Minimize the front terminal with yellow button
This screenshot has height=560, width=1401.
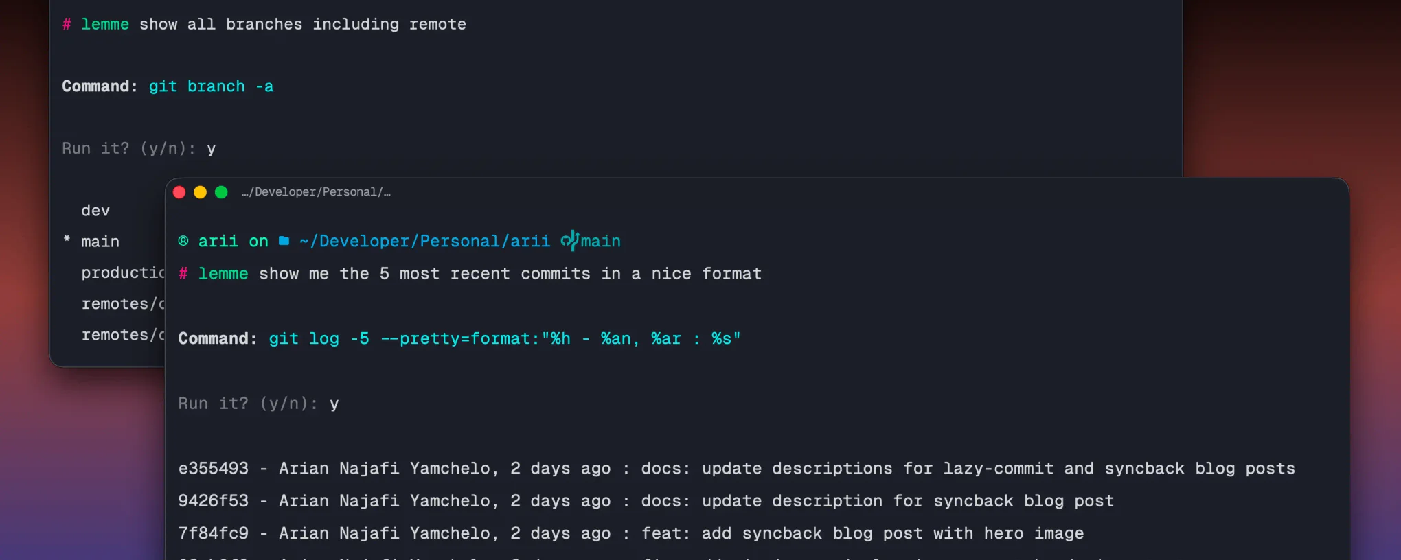[x=201, y=192]
